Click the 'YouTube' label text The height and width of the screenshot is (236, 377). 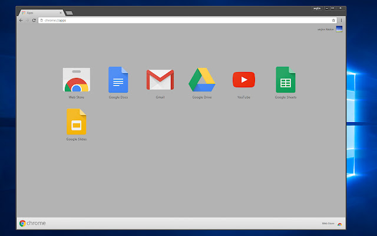(x=244, y=97)
